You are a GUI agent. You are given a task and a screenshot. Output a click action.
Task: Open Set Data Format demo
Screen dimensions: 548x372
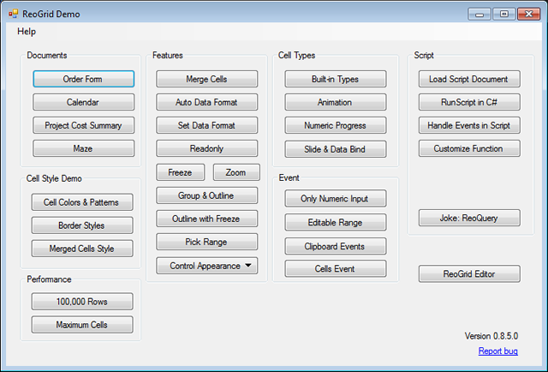[x=207, y=125]
